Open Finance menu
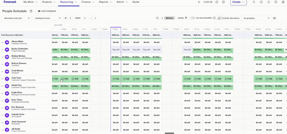 click(x=88, y=2)
